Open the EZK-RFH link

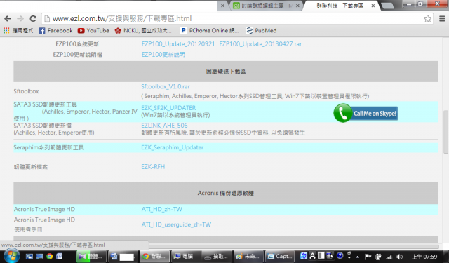click(153, 166)
